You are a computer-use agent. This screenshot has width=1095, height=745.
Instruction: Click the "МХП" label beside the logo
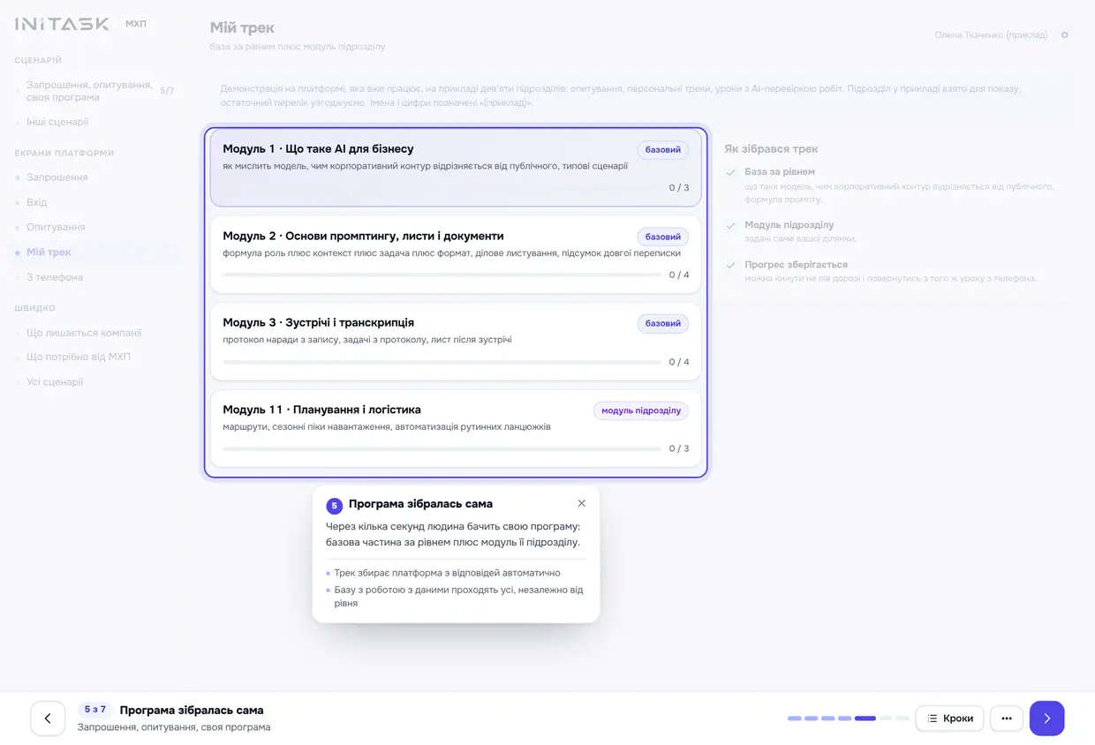(x=136, y=24)
